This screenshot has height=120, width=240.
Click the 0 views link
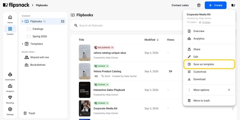click(206, 22)
